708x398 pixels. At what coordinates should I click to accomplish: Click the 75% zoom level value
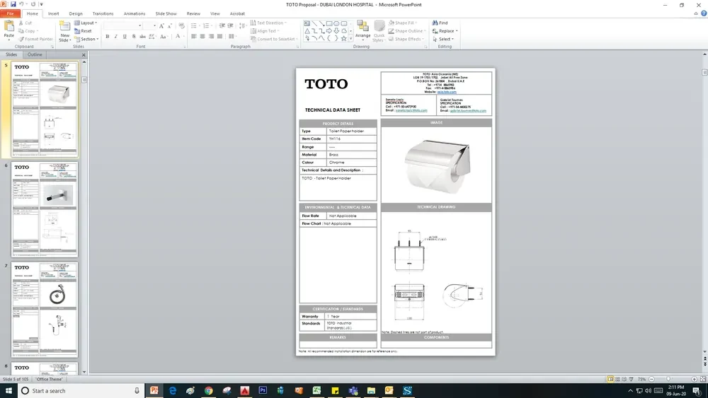click(x=641, y=379)
